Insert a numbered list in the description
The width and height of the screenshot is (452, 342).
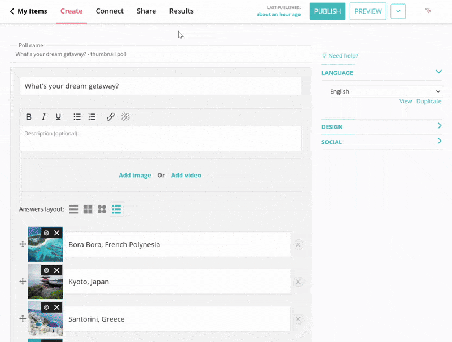click(92, 117)
